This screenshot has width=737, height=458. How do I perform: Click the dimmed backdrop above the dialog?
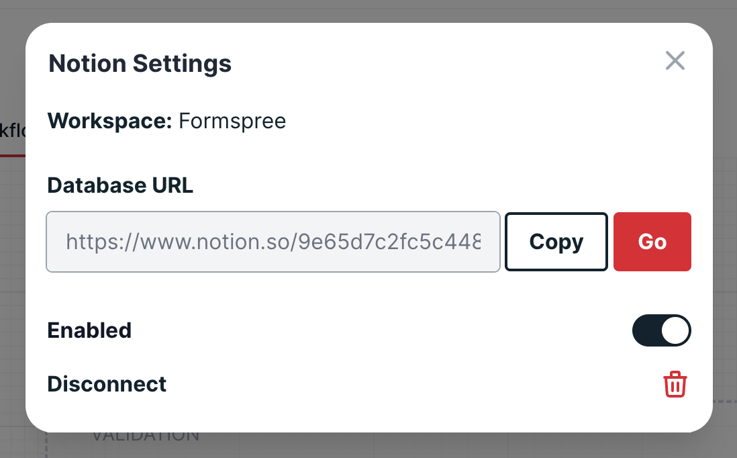point(368,10)
